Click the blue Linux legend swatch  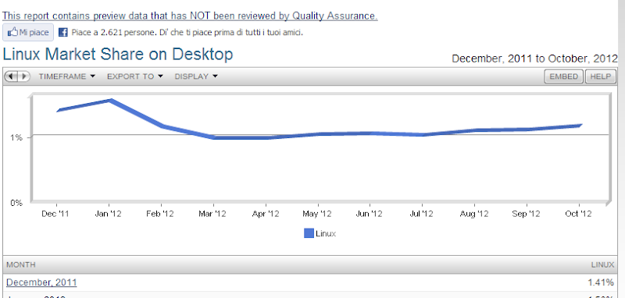(309, 233)
